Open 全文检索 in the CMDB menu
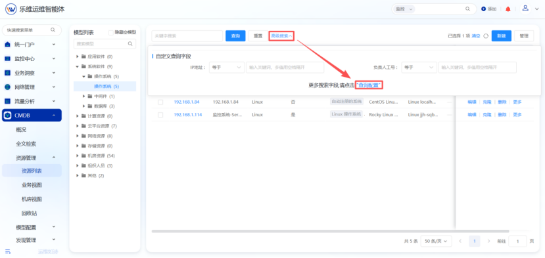Screen dimensions: 545x258 (26, 143)
